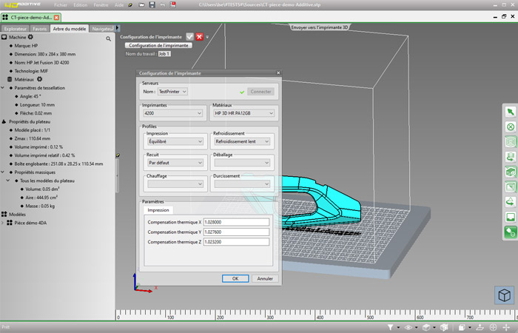Click the perspective cube icon in status bar

[x=444, y=327]
